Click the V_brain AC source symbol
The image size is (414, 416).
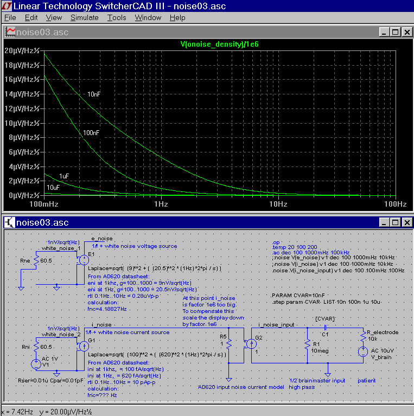pos(362,351)
